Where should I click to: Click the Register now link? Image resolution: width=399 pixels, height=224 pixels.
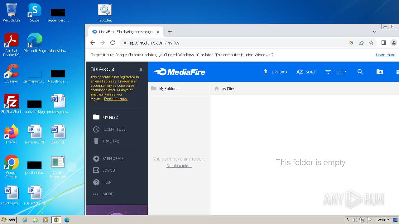pyautogui.click(x=116, y=99)
